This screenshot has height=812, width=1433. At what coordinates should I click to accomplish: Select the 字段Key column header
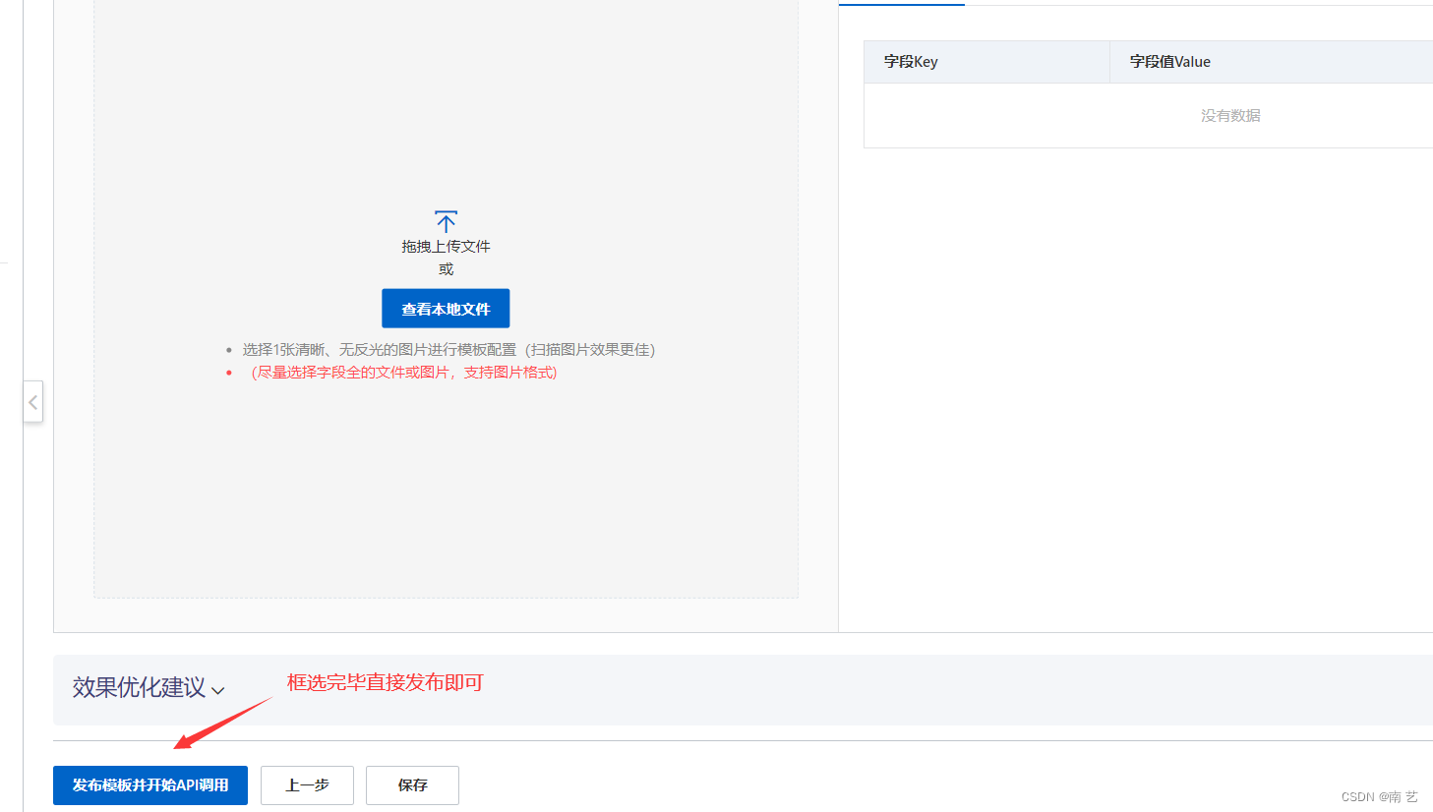[986, 62]
